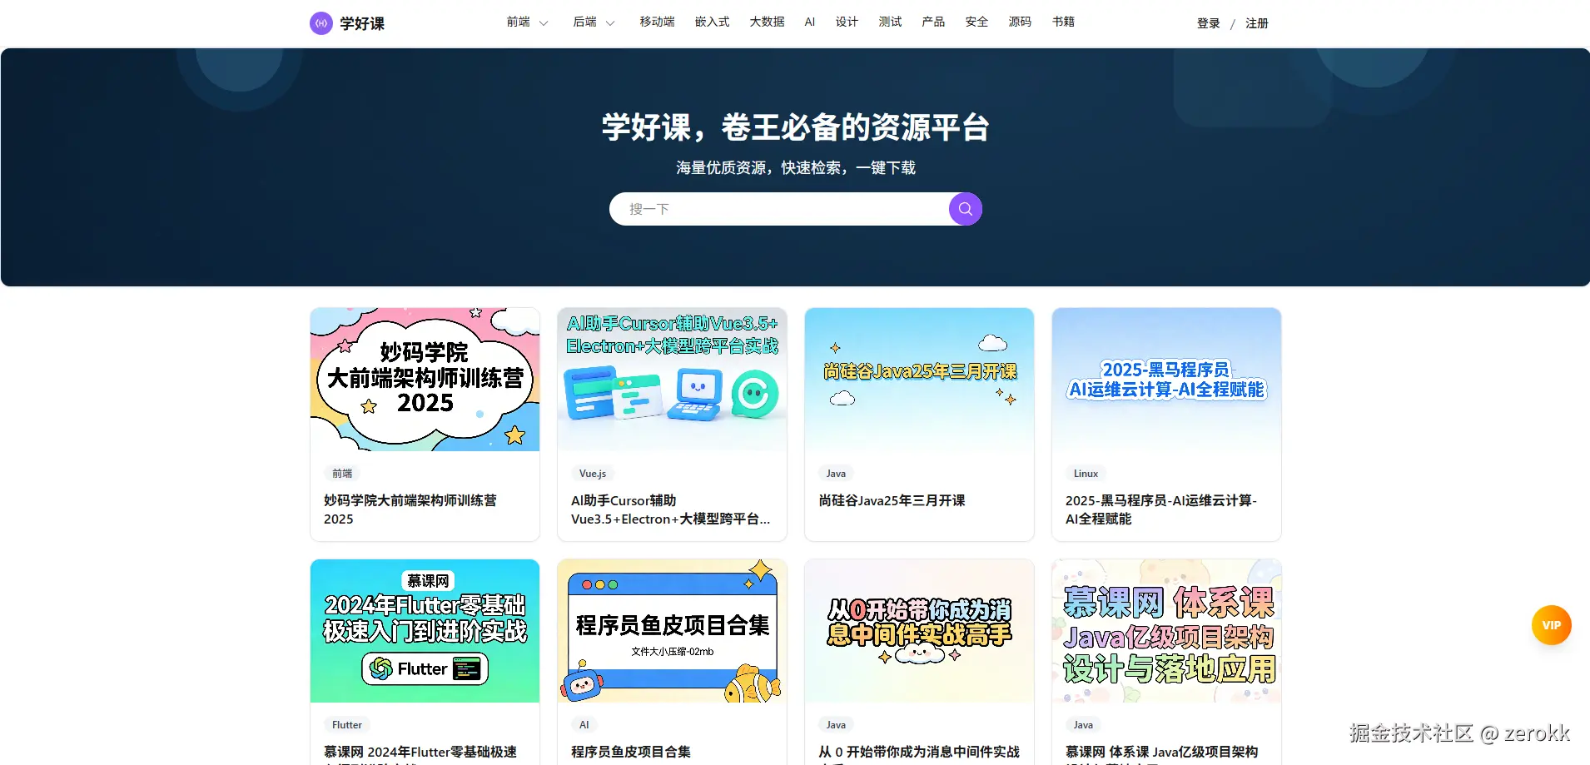The width and height of the screenshot is (1590, 765).
Task: Click the AI tag on 程序员鱼皮 card
Action: tap(584, 725)
